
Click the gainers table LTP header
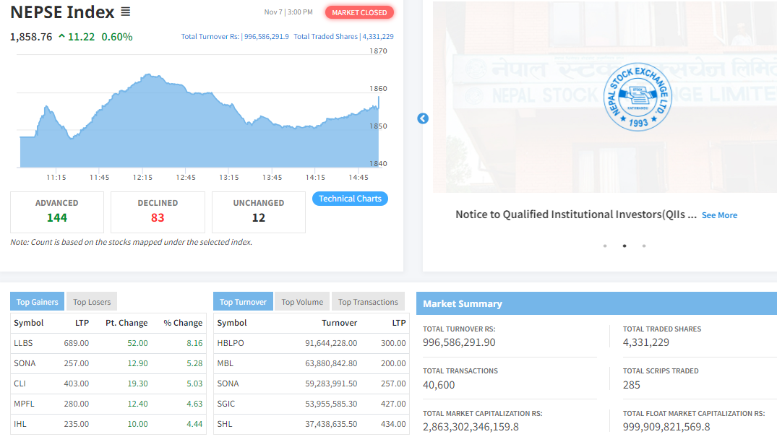(82, 323)
